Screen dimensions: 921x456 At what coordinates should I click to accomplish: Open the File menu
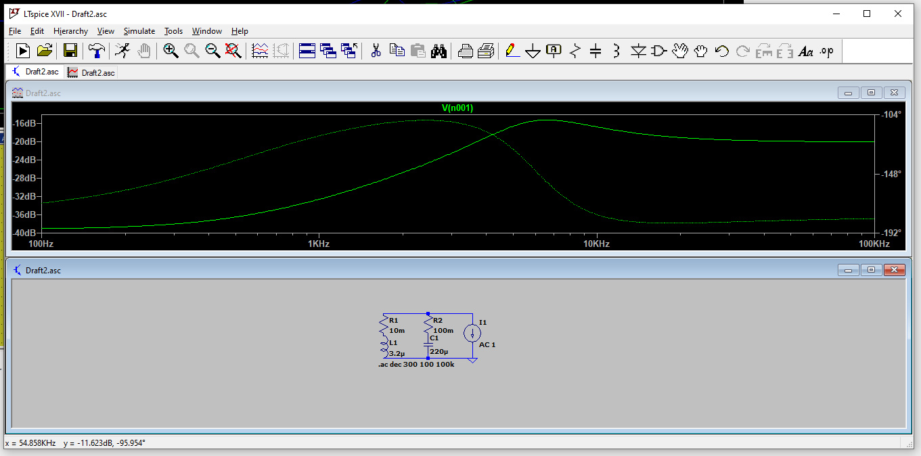15,31
